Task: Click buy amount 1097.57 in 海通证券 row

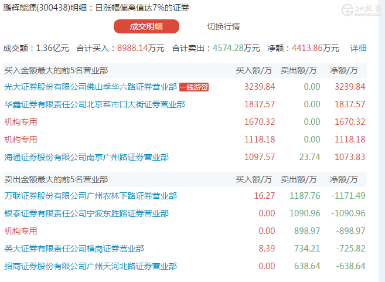Action: [x=260, y=157]
